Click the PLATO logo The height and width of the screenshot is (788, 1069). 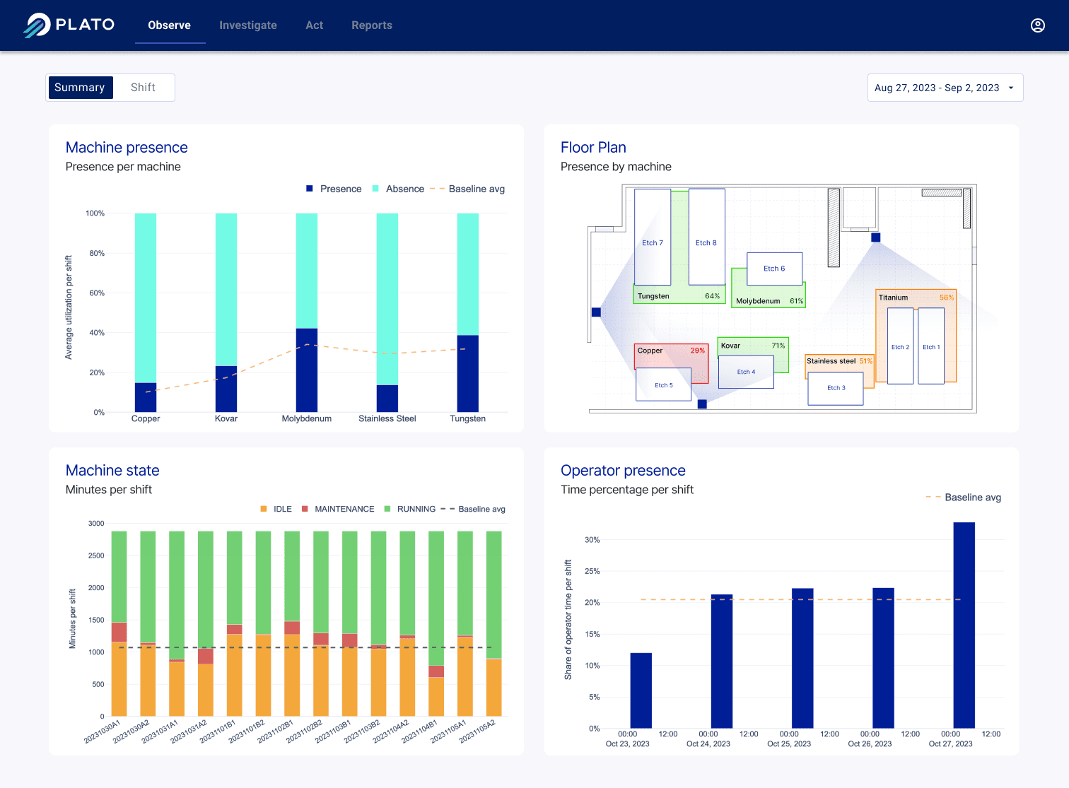point(69,25)
